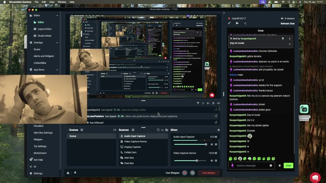Open the File menu

[37, 2]
